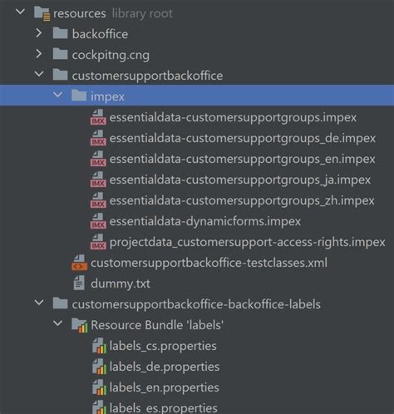Click the IMX icon of essentialdata-customersupportgroups.impex
The image size is (394, 414).
pyautogui.click(x=98, y=117)
